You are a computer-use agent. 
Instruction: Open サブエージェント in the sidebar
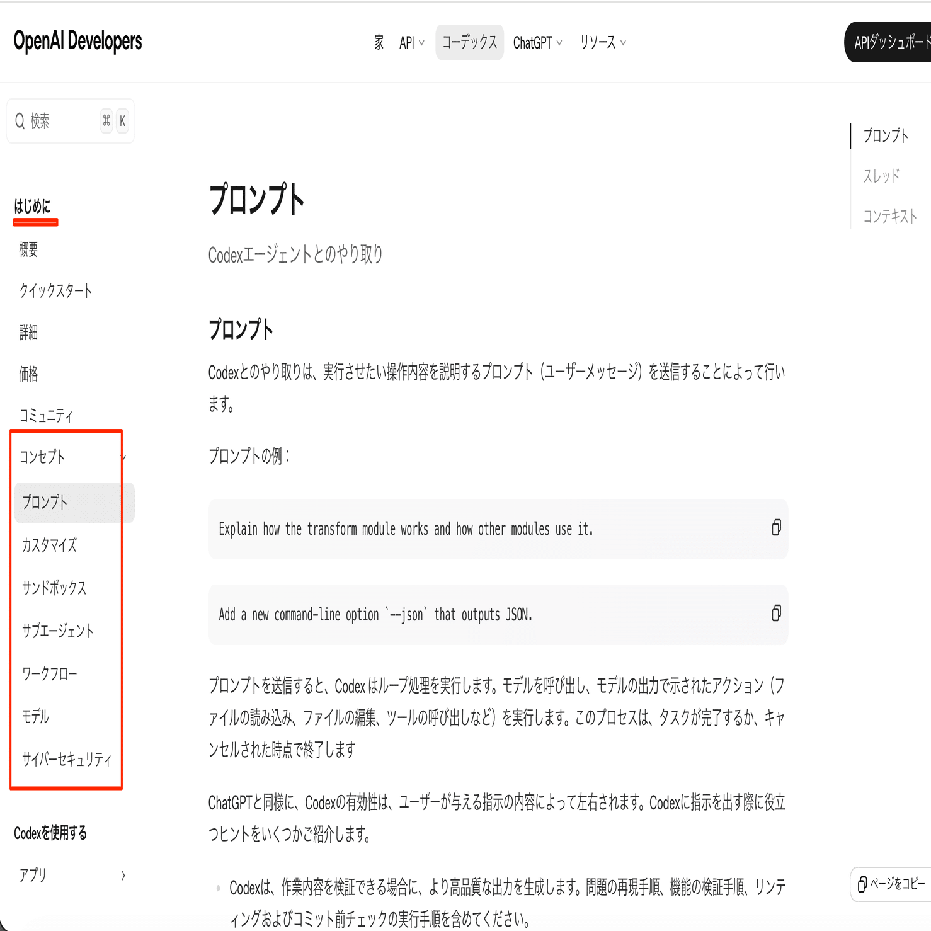(57, 631)
